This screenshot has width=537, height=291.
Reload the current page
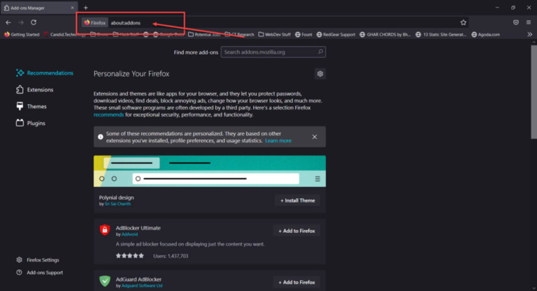tap(34, 22)
